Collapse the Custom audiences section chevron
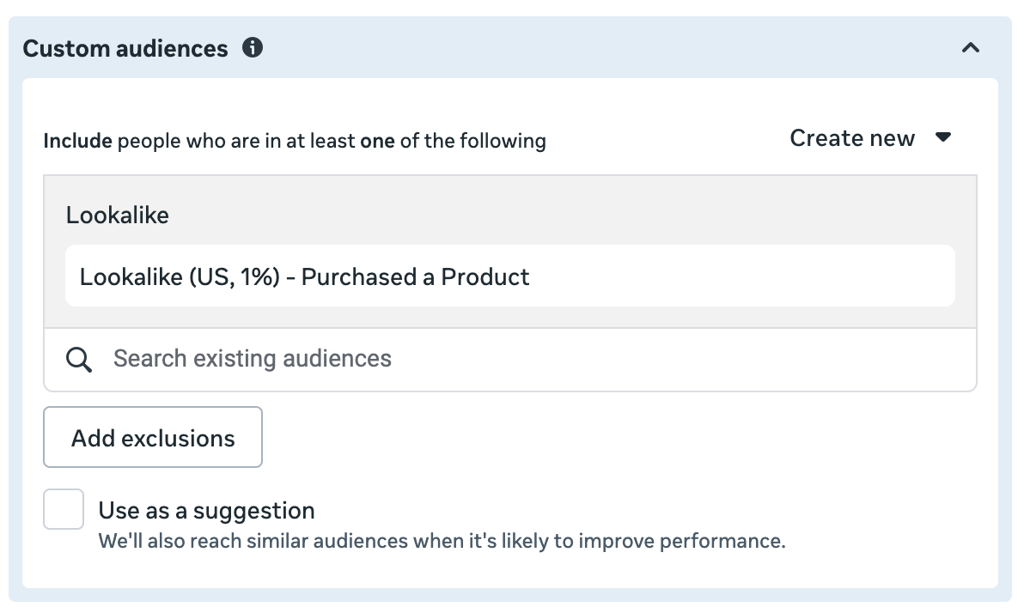1024x613 pixels. click(x=971, y=48)
